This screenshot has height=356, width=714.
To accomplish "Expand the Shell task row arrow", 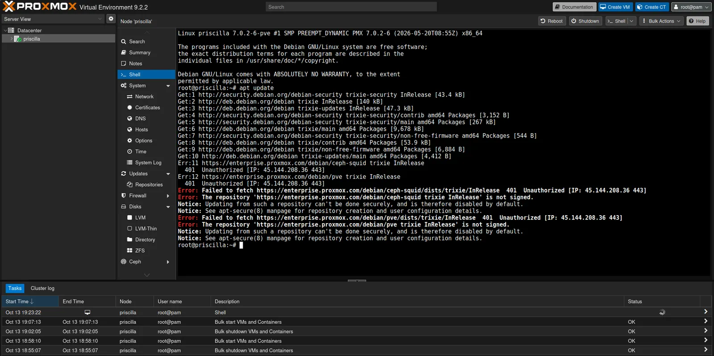I will click(x=706, y=312).
